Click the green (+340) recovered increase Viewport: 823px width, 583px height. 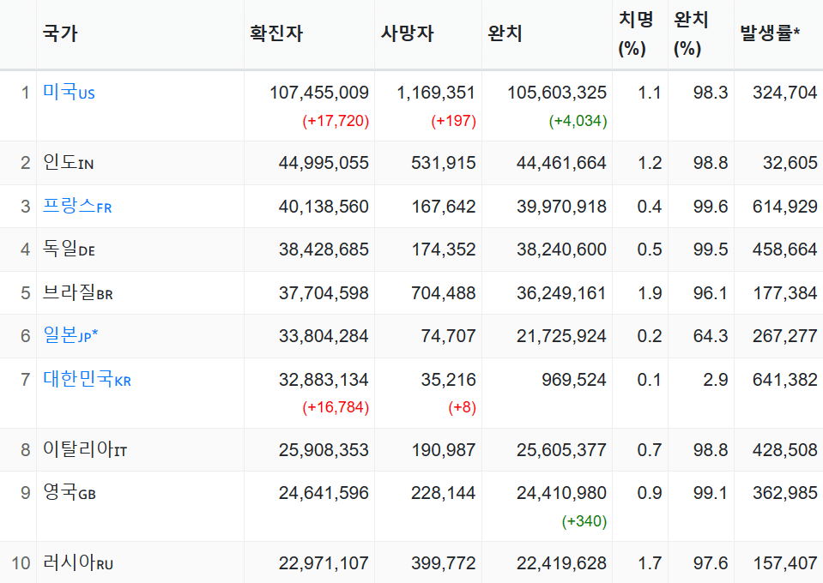(584, 521)
